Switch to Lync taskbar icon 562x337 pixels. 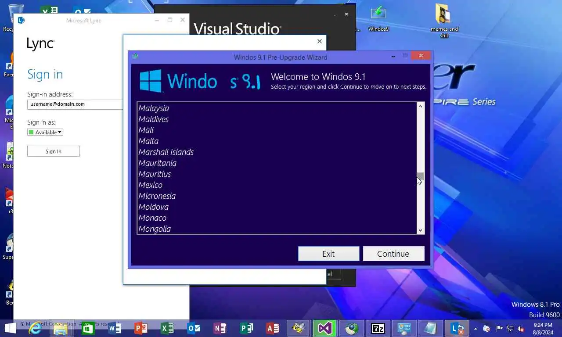tap(457, 328)
